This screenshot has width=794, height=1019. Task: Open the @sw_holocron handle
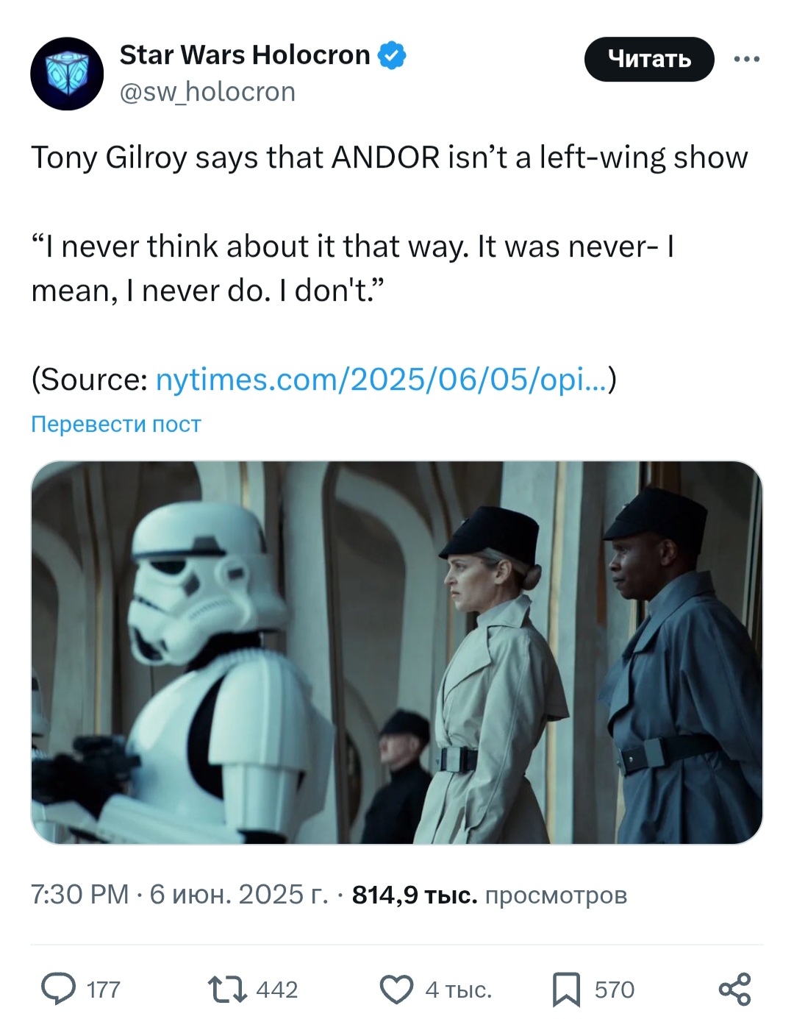click(207, 92)
